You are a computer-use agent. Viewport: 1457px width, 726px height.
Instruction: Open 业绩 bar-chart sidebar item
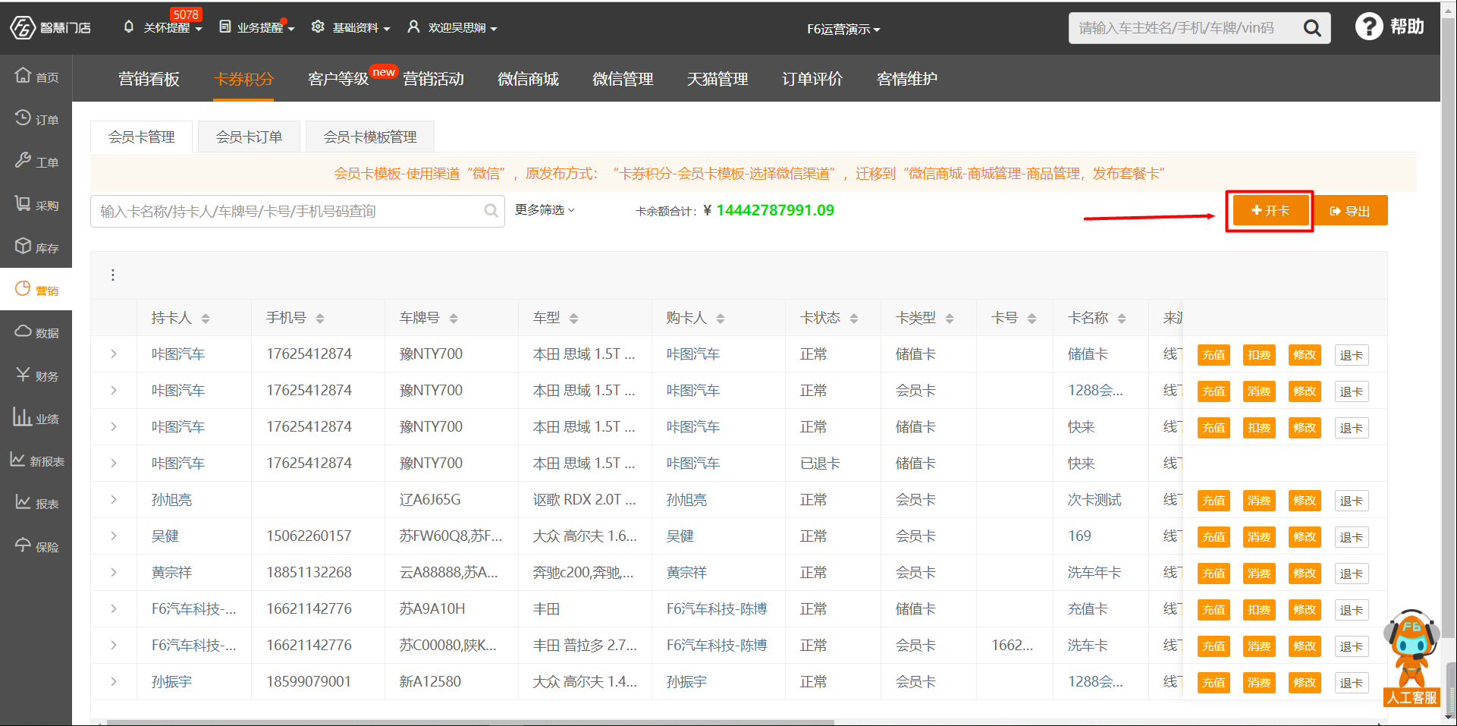pos(36,417)
